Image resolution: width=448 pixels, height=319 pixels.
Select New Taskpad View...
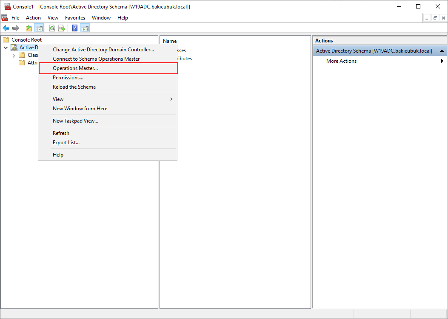pos(108,121)
